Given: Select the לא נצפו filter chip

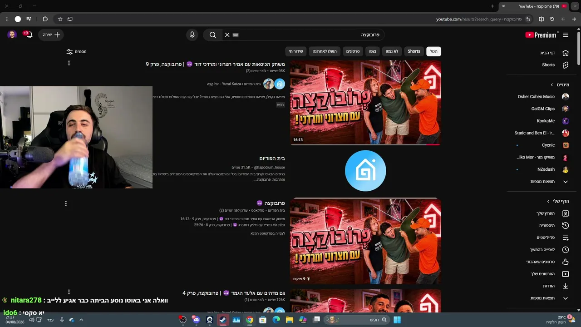Looking at the screenshot, I should pyautogui.click(x=392, y=51).
